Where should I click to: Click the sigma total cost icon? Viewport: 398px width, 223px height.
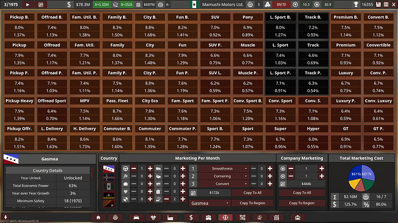335,197
